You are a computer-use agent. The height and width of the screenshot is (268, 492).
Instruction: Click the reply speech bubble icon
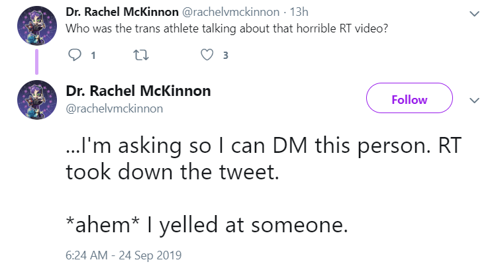pyautogui.click(x=75, y=55)
